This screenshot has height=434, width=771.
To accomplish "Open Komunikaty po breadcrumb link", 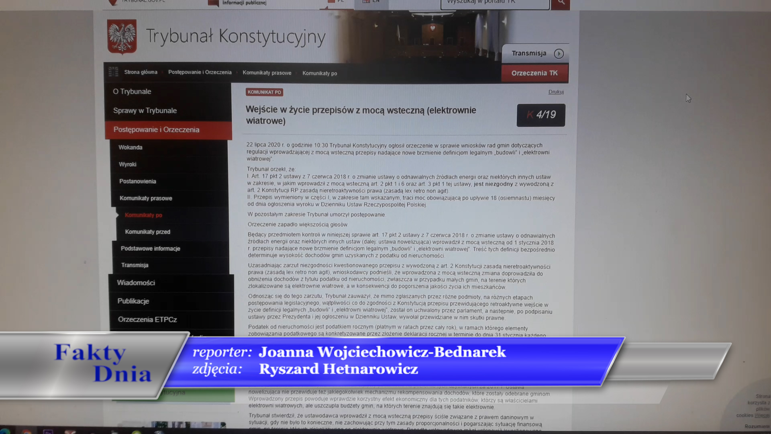I will [x=320, y=73].
